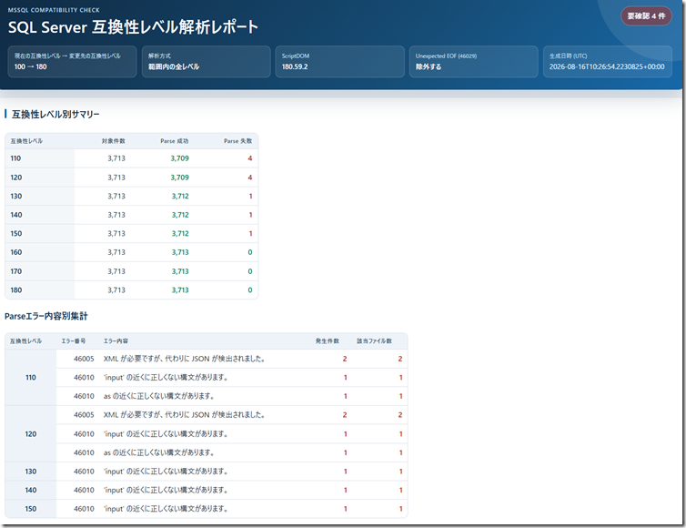Click error number 46010 in level 130 row
This screenshot has height=528, width=686.
(84, 472)
